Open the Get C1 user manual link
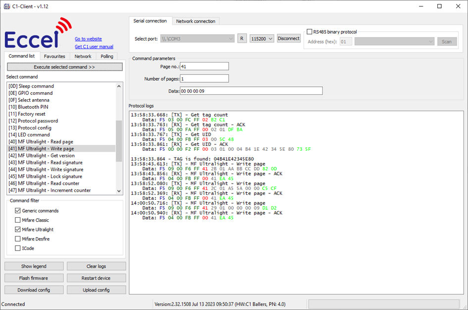 point(94,47)
